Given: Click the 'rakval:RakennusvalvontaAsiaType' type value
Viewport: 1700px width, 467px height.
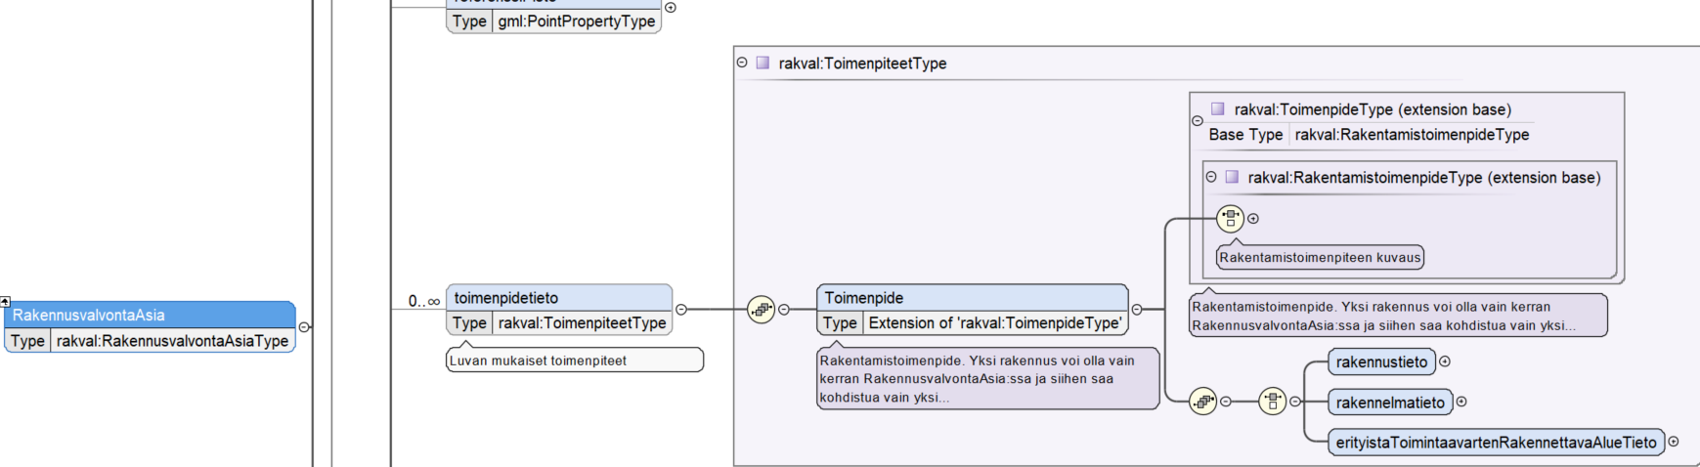Looking at the screenshot, I should 172,341.
